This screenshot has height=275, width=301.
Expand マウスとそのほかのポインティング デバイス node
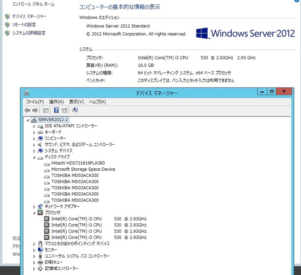click(34, 244)
